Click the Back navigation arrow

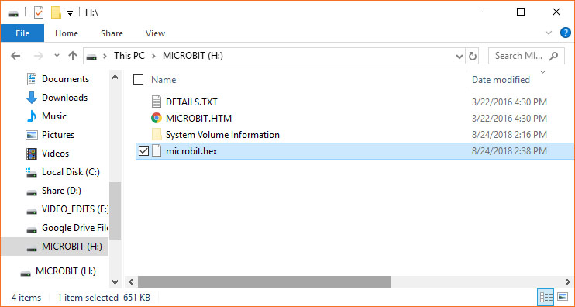[15, 56]
